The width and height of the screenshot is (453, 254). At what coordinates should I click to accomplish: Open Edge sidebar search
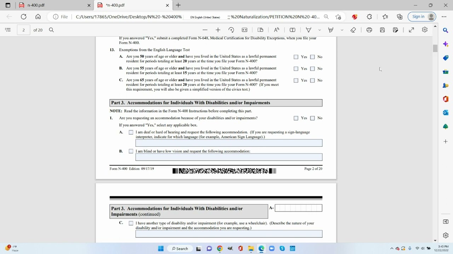point(446,30)
